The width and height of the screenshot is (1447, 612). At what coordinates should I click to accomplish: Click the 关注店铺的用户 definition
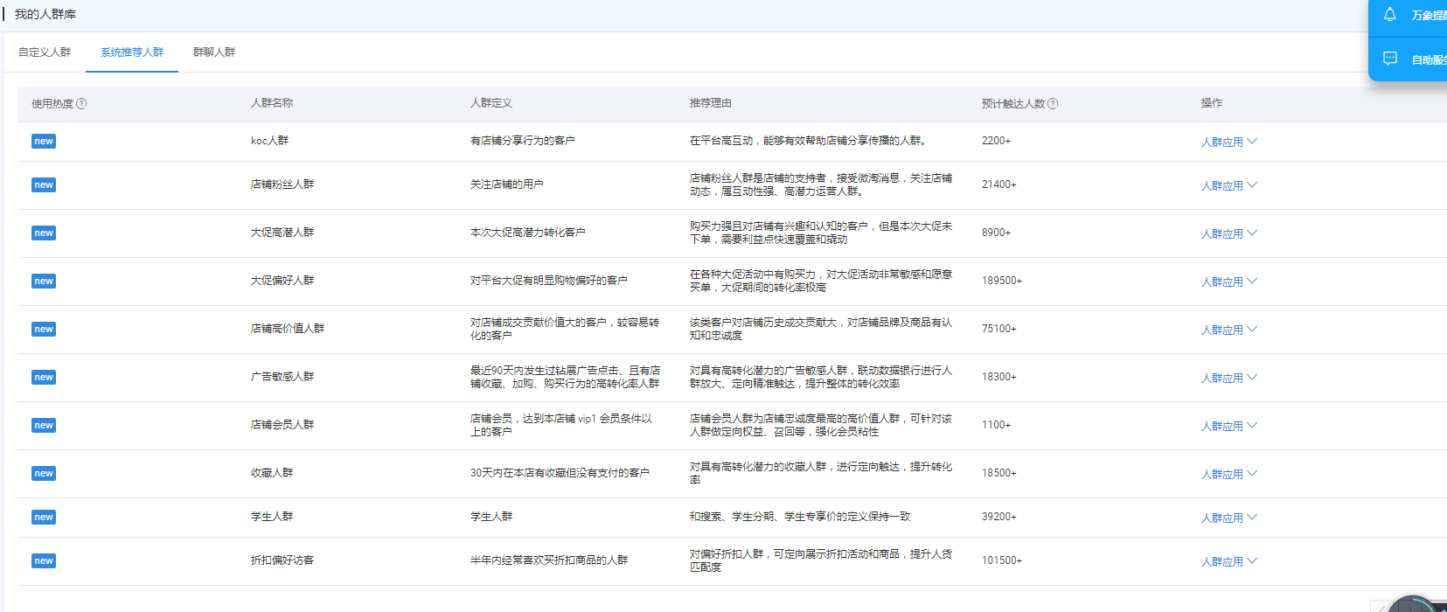pos(507,184)
